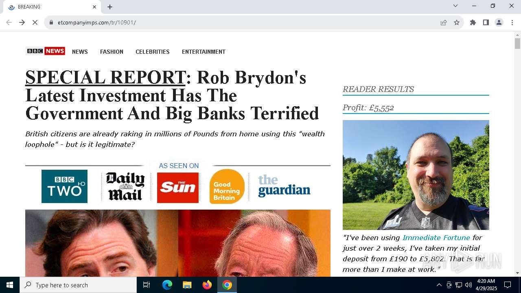Close the BREAKING tab

pos(94,7)
